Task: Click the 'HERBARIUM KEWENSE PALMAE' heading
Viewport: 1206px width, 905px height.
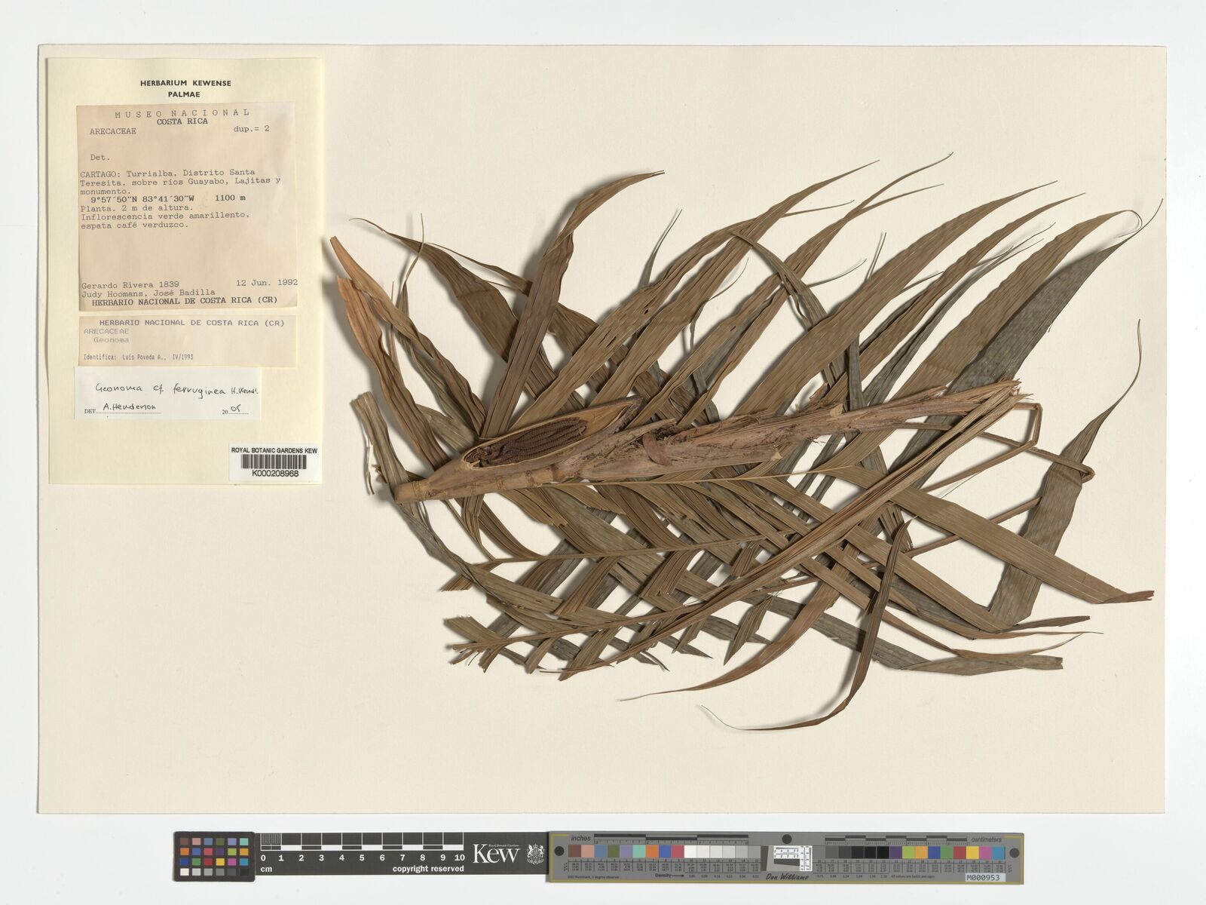Action: pos(185,88)
